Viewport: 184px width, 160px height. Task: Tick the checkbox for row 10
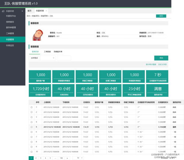[x=32, y=152]
